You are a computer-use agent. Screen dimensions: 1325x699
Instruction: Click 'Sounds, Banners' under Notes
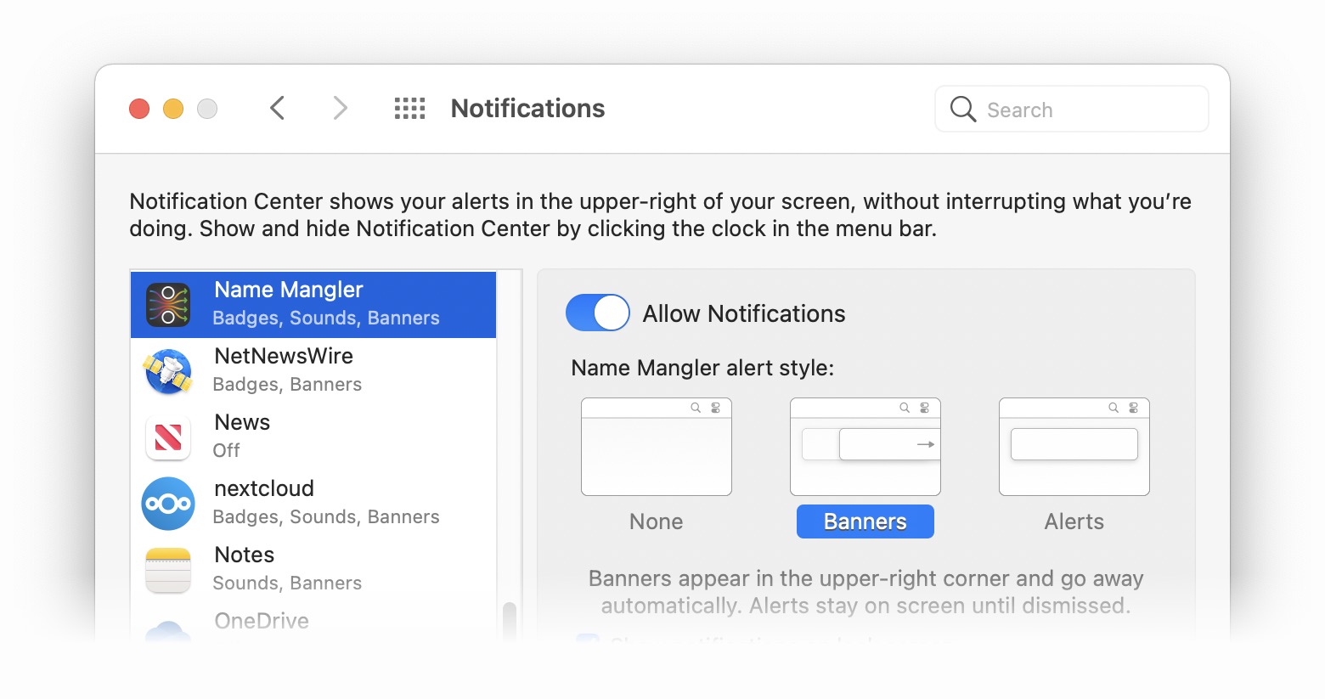click(x=287, y=583)
